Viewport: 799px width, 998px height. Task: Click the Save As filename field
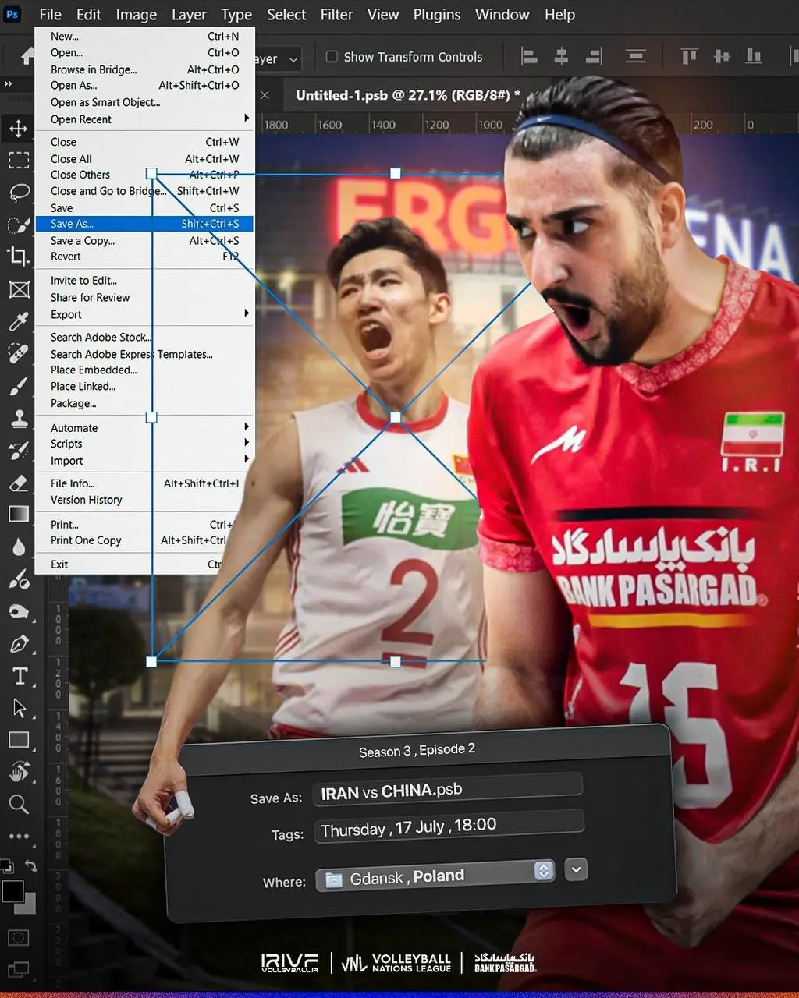tap(447, 789)
